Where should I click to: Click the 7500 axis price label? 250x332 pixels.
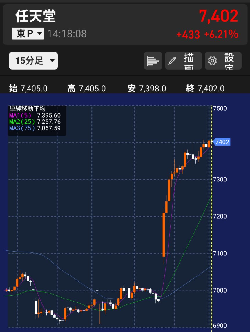point(220,109)
